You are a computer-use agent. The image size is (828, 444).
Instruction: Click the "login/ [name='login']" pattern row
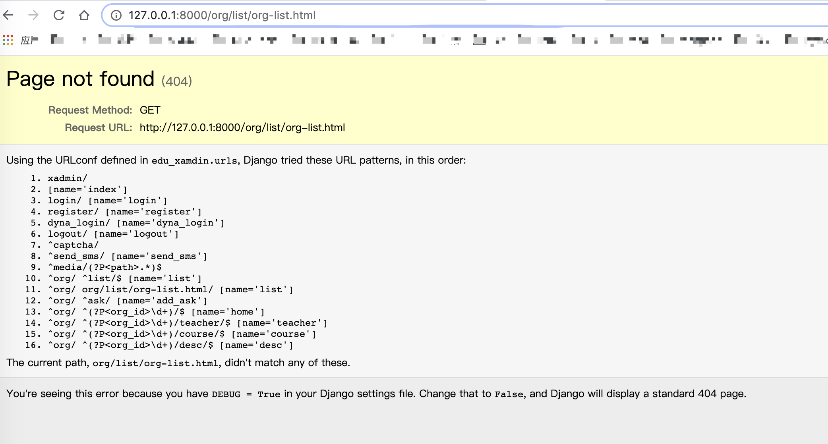click(x=107, y=201)
